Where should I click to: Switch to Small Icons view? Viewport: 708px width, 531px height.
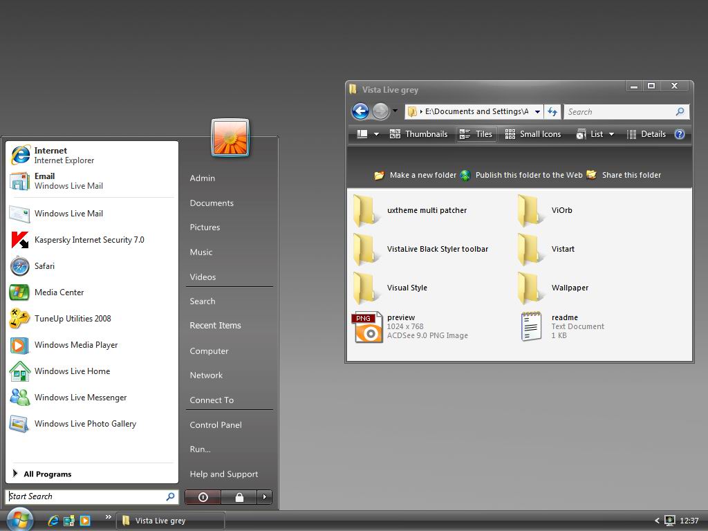coord(533,134)
